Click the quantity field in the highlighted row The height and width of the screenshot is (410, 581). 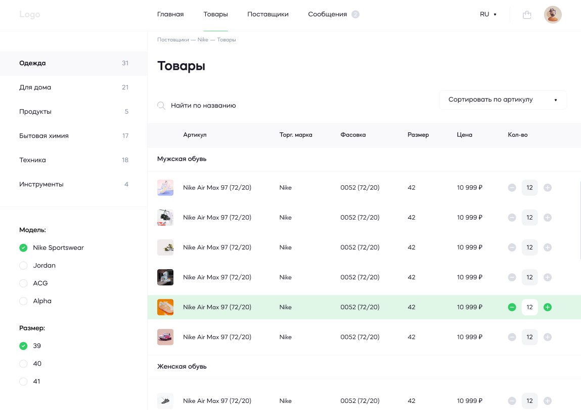(x=529, y=307)
